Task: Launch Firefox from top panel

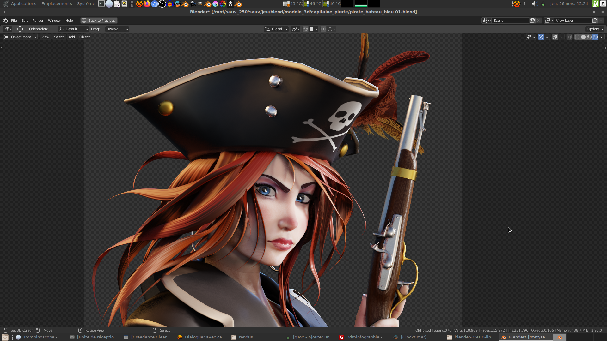Action: (x=147, y=4)
